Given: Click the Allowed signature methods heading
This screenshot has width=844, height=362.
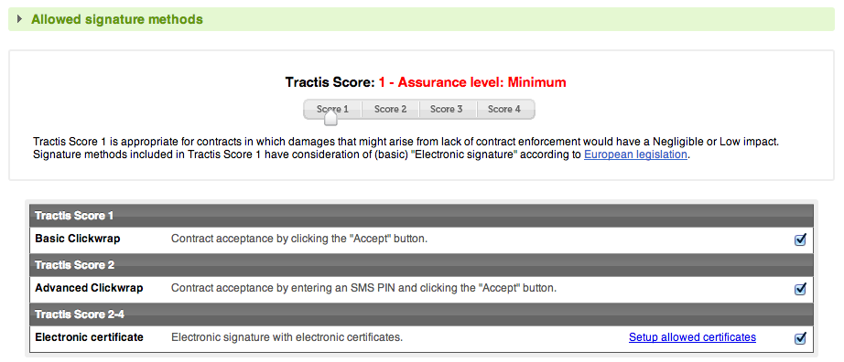Looking at the screenshot, I should tap(117, 19).
